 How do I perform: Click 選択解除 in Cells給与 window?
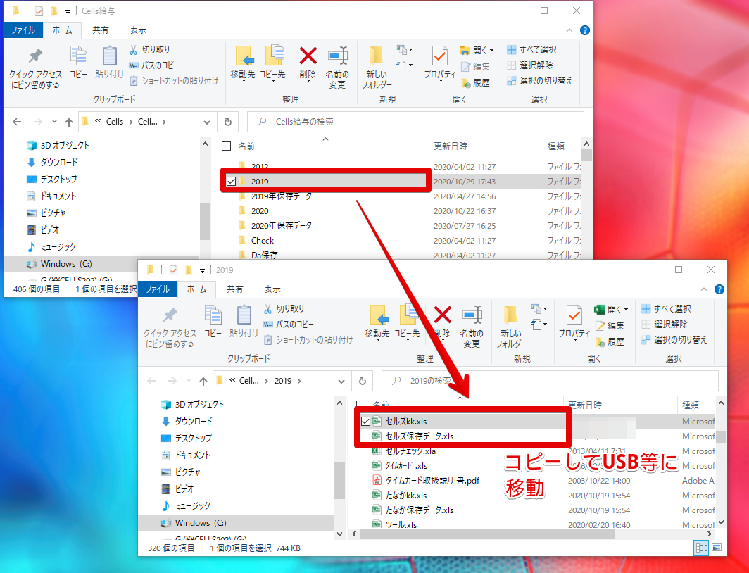point(530,65)
